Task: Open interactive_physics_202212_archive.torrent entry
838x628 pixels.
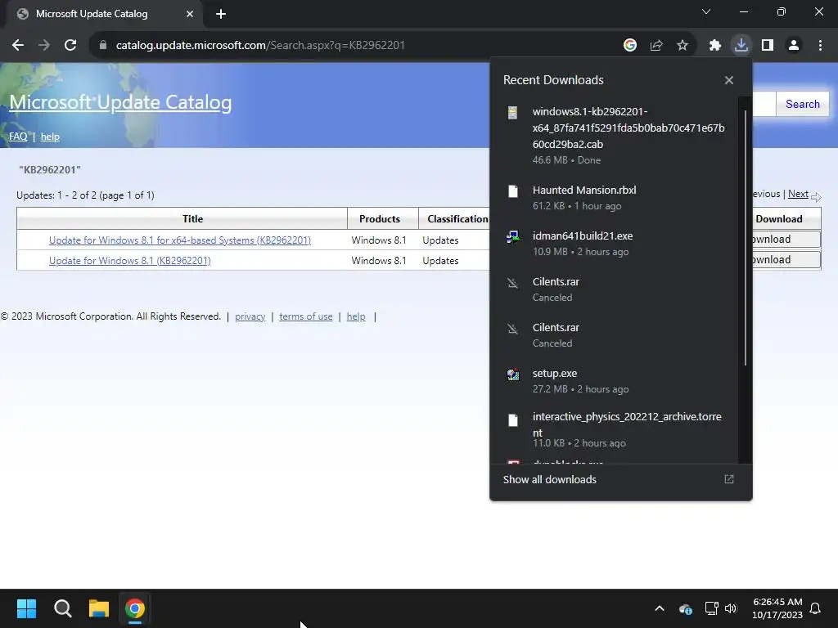Action: 615,429
